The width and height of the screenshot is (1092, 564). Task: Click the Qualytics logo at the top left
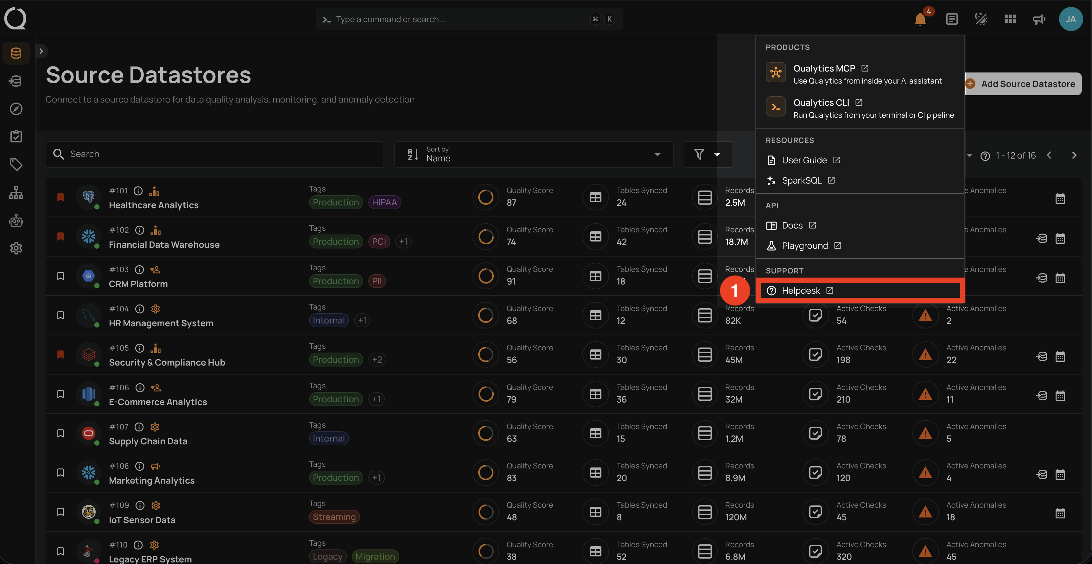click(x=15, y=19)
